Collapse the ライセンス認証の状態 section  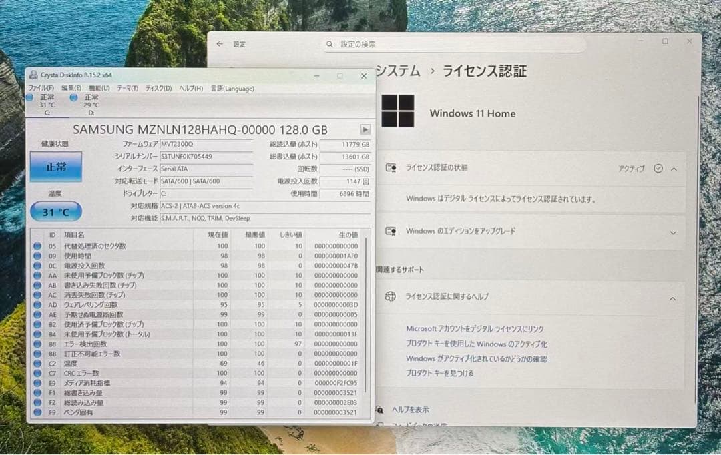[672, 169]
